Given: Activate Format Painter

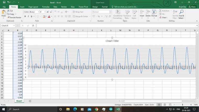Looking at the screenshot, I should tap(14, 17).
